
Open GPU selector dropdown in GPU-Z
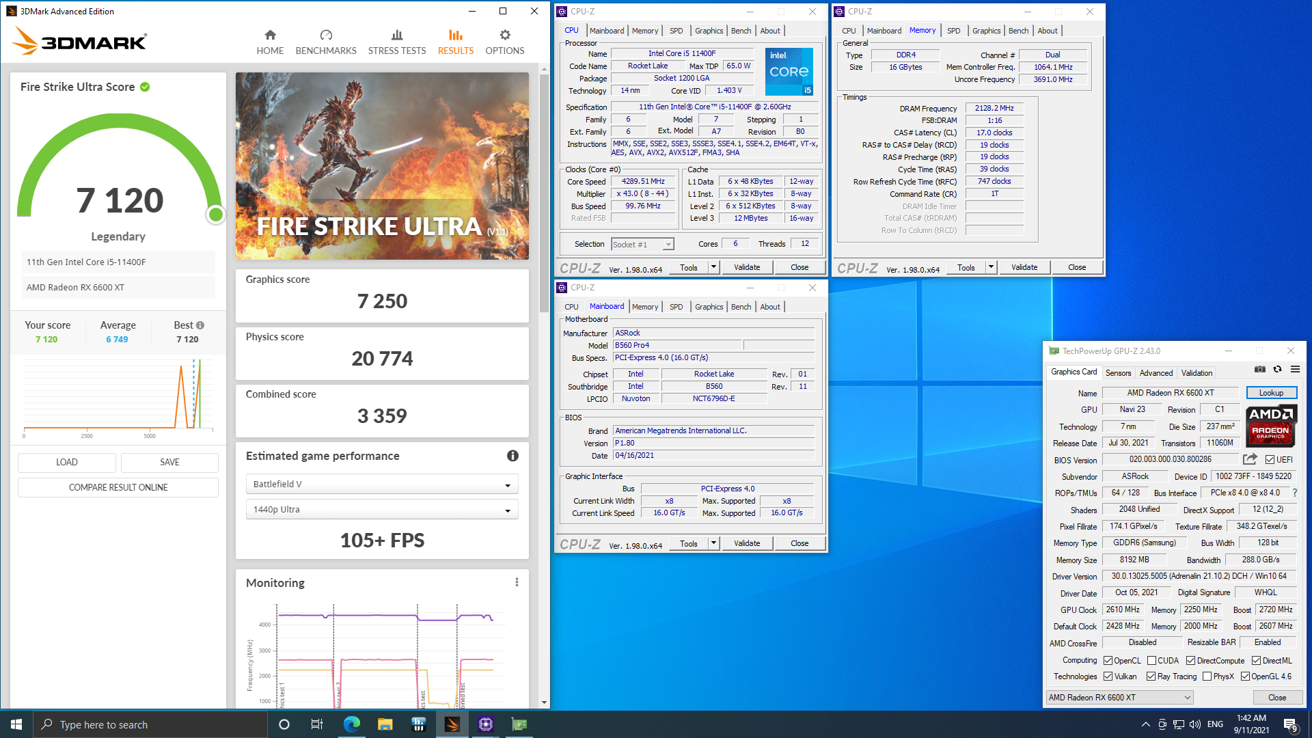tap(1119, 698)
